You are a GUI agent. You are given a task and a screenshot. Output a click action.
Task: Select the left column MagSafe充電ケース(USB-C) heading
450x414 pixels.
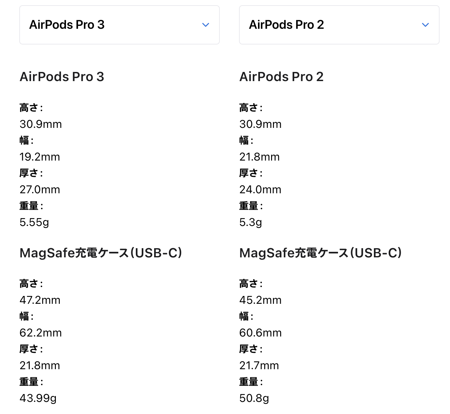[x=101, y=253]
